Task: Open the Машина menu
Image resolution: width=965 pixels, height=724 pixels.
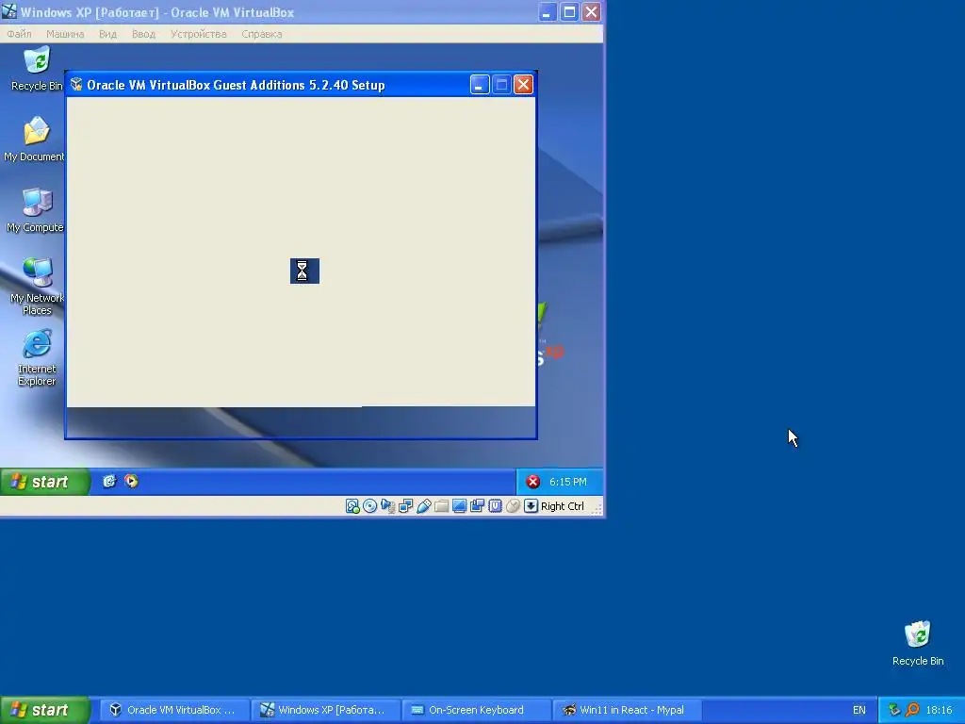Action: [x=65, y=34]
